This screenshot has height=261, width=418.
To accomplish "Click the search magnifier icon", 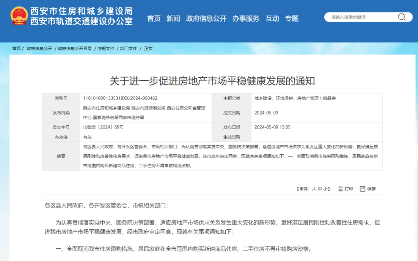I will point(401,17).
